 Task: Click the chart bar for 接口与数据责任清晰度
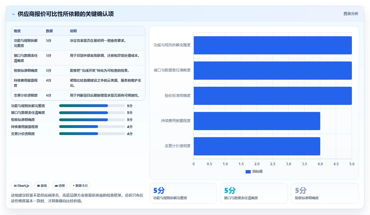[x=273, y=70]
